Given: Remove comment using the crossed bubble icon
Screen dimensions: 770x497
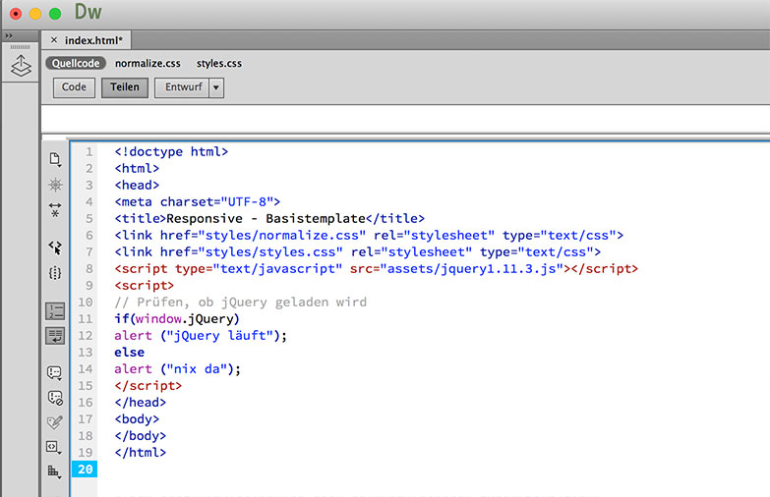Looking at the screenshot, I should [55, 398].
